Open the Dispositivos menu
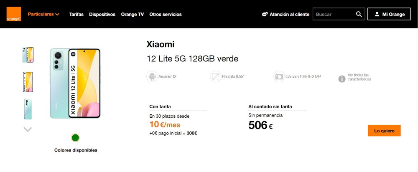Image resolution: width=418 pixels, height=172 pixels. coord(102,14)
